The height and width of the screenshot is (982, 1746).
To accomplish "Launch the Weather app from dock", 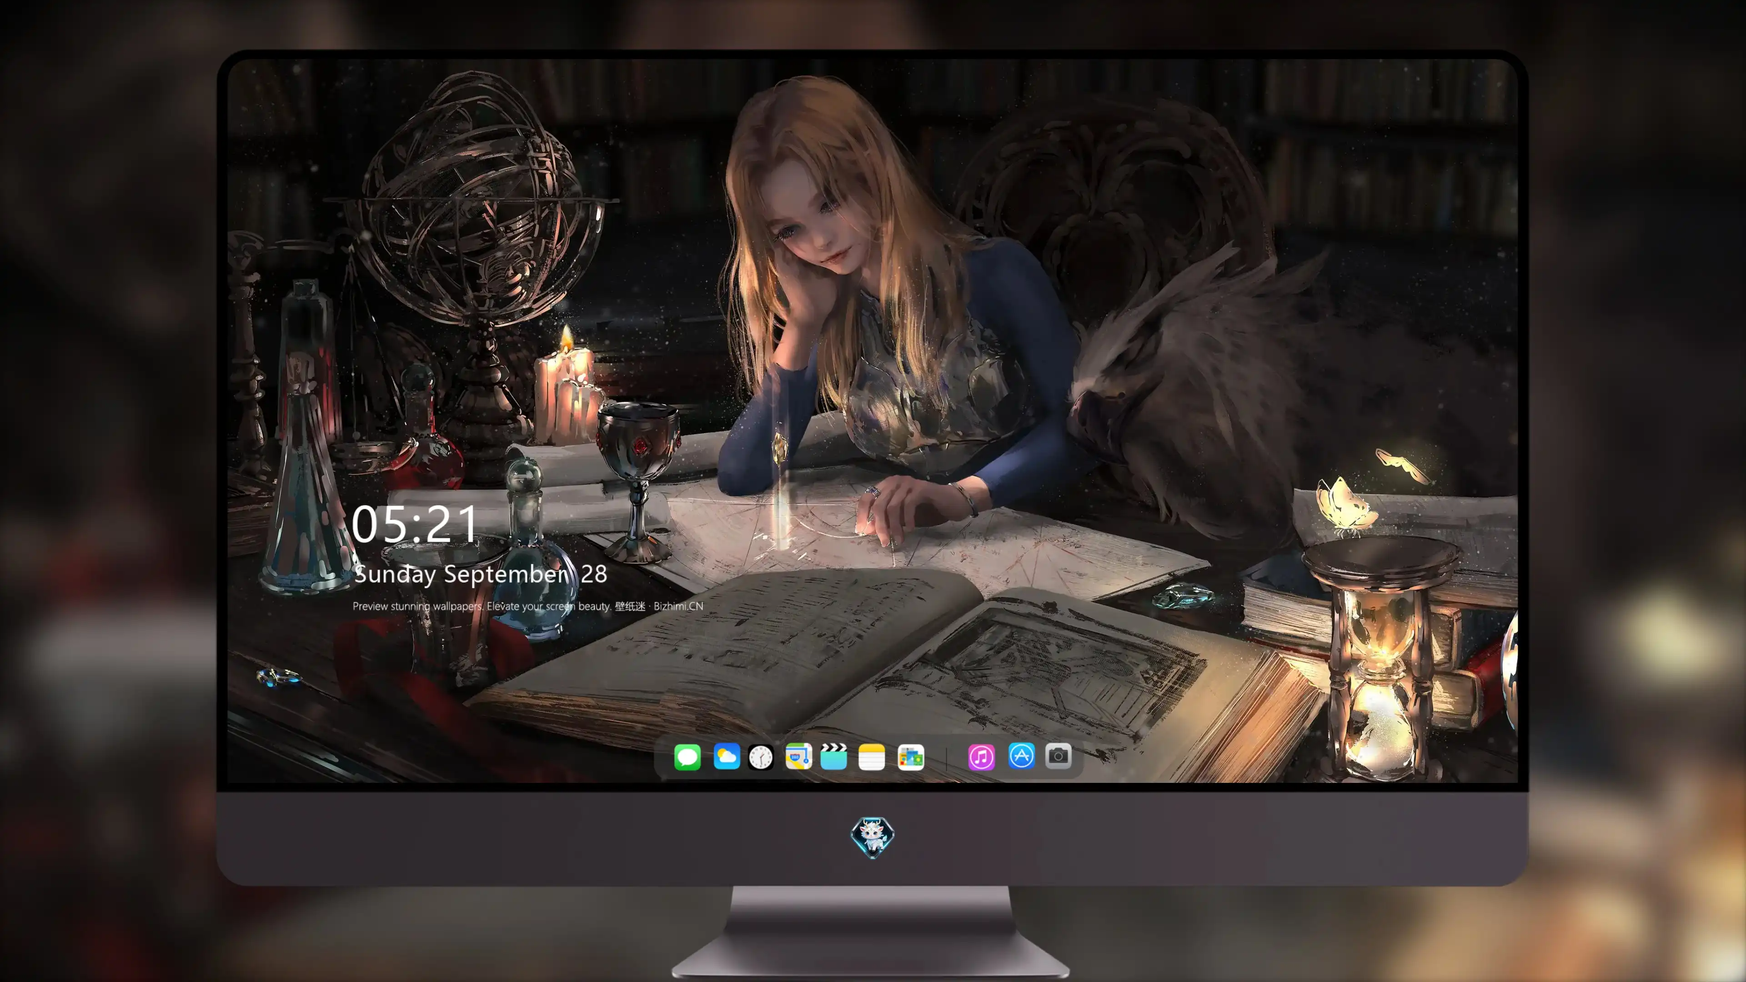I will point(727,757).
